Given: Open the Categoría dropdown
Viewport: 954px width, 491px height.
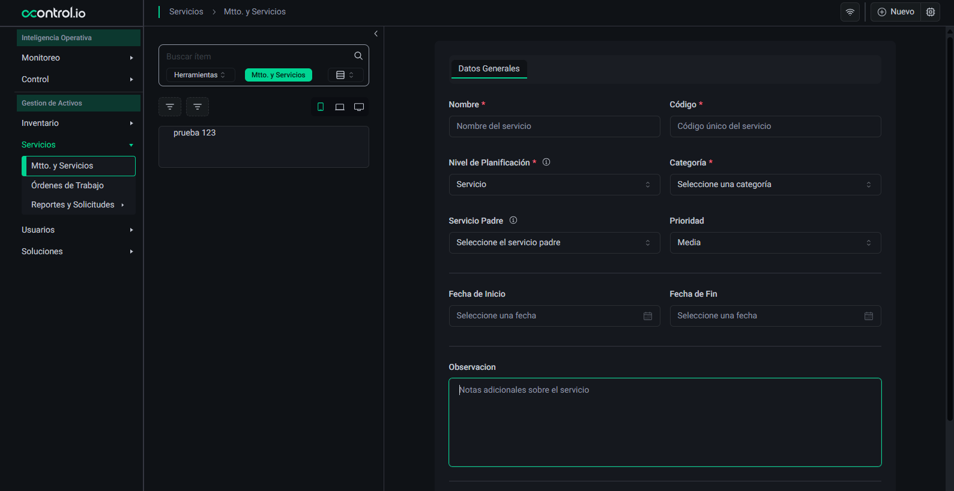Looking at the screenshot, I should click(774, 185).
